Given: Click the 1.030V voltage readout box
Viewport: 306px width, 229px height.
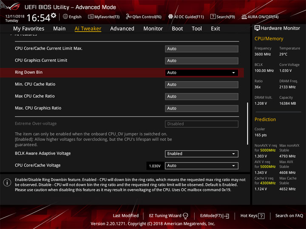Looking at the screenshot, I should click(155, 166).
